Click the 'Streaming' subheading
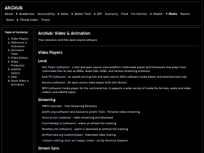This screenshot has height=153, width=204. [47, 100]
